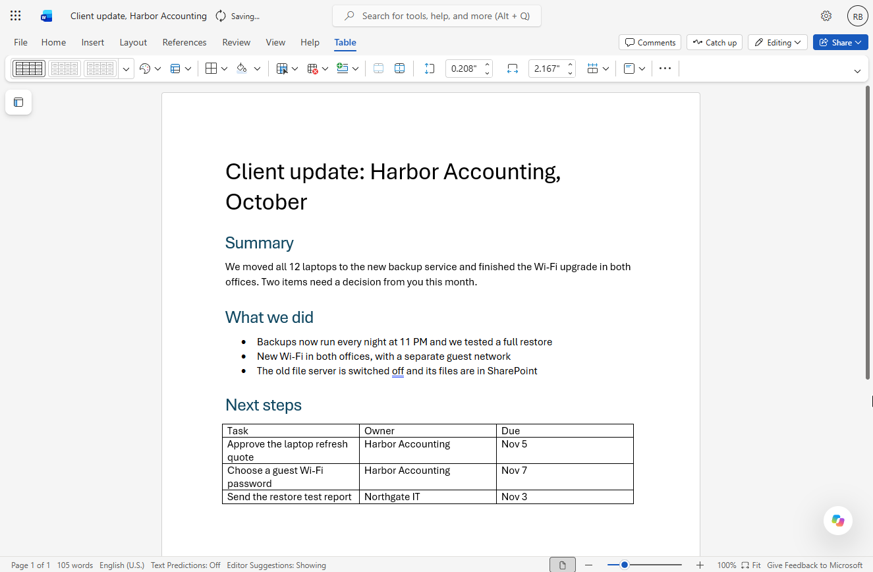Viewport: 873px width, 572px height.
Task: Click the Editor Suggestions: Showing status
Action: tap(277, 565)
